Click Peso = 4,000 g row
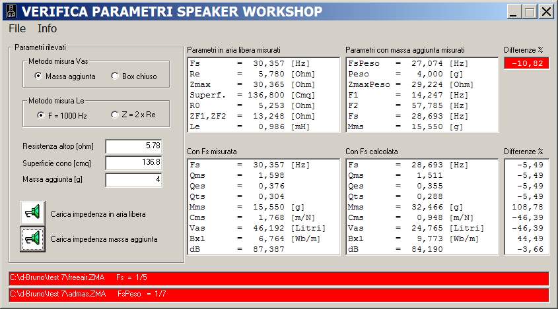The image size is (558, 309). (405, 74)
